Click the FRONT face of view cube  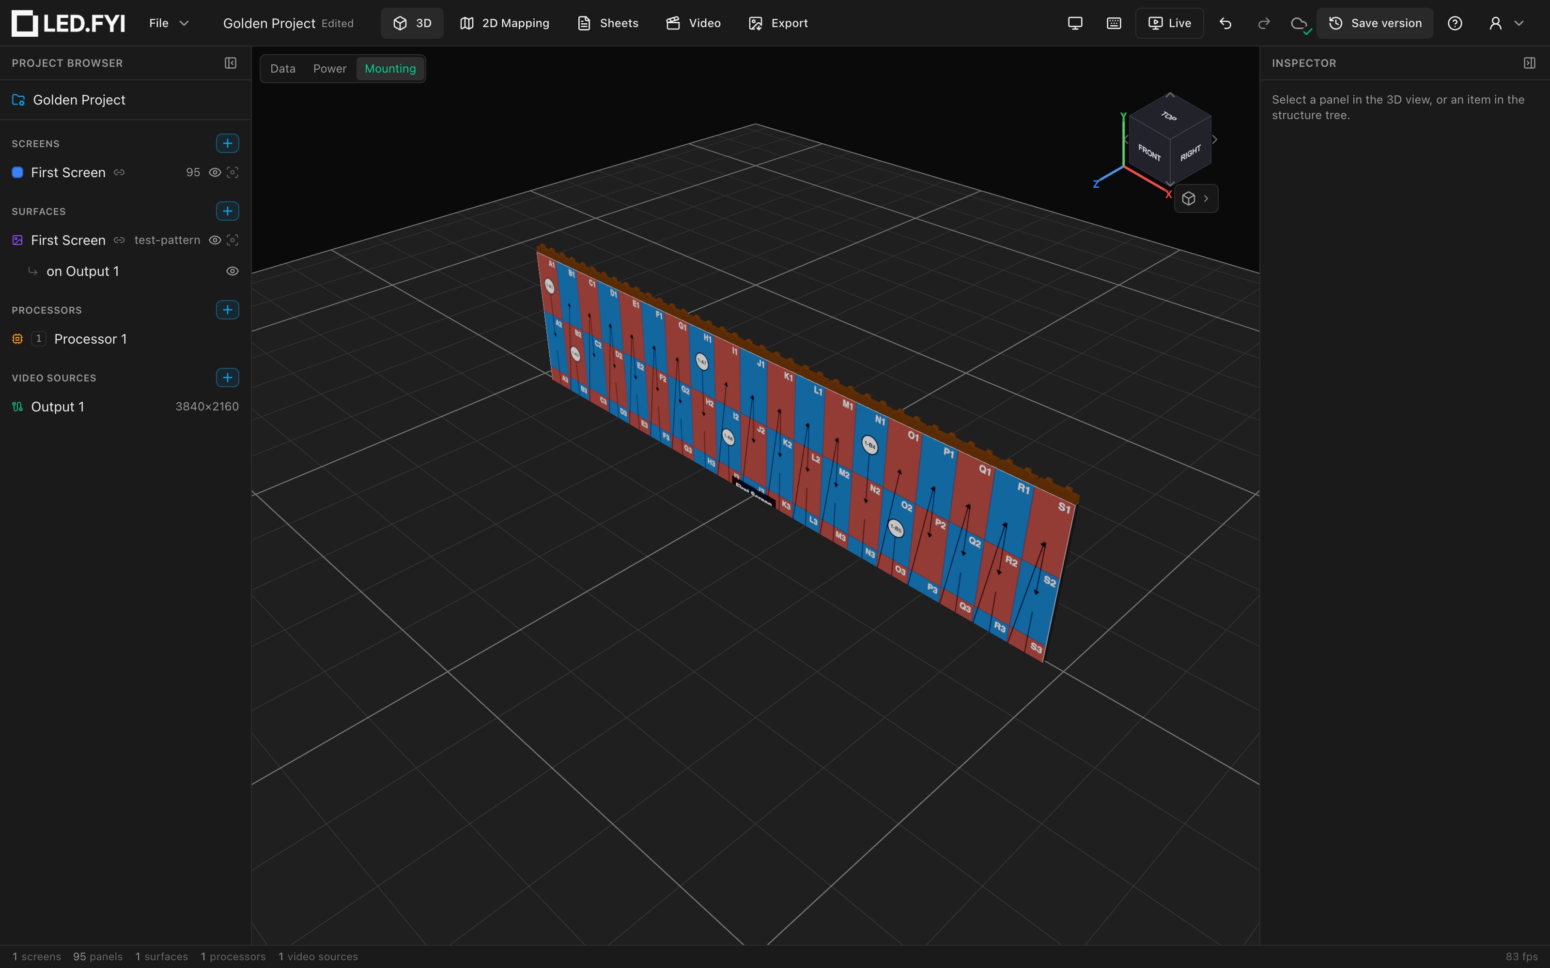point(1149,152)
